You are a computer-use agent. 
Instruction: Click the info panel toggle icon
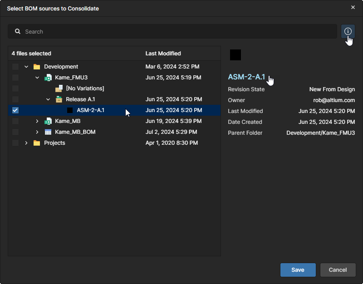[x=348, y=31]
